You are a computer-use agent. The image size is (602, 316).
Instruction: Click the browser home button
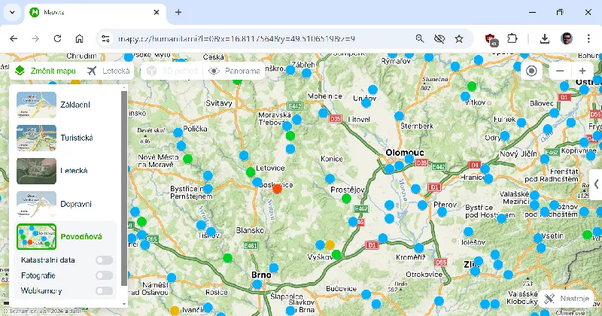(79, 38)
